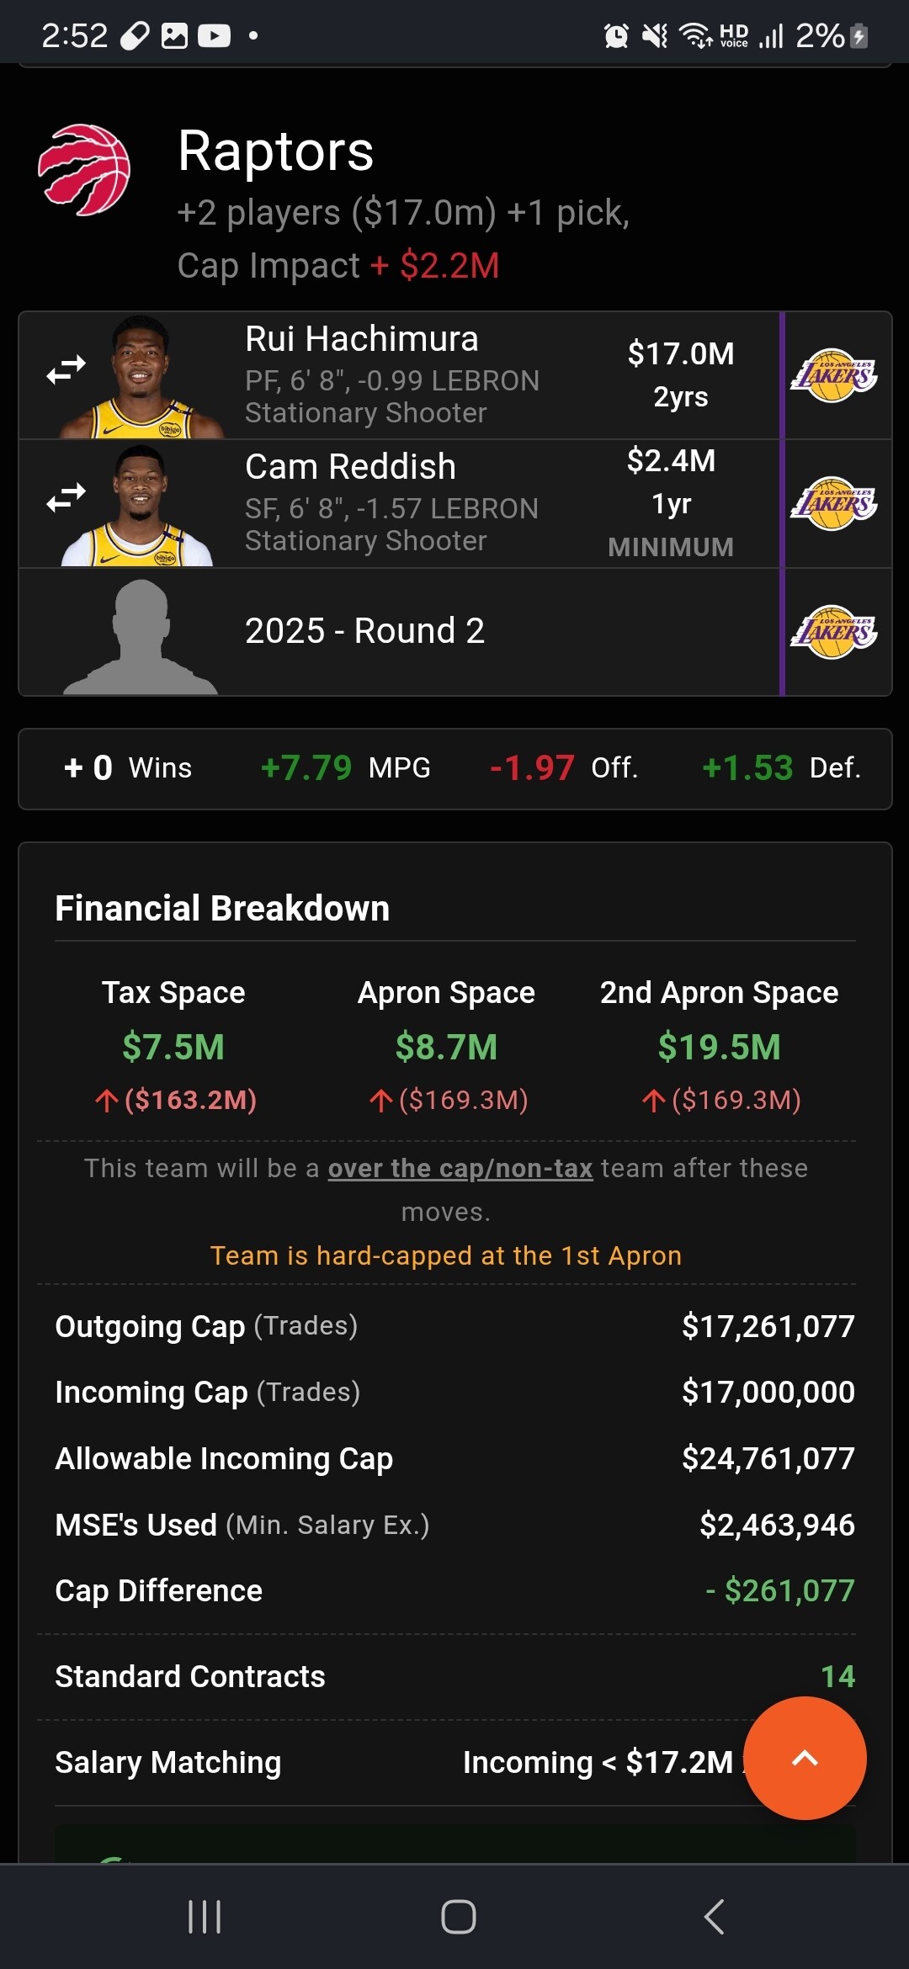Tap Lakers logo in Rui Hachimura row

pyautogui.click(x=833, y=375)
